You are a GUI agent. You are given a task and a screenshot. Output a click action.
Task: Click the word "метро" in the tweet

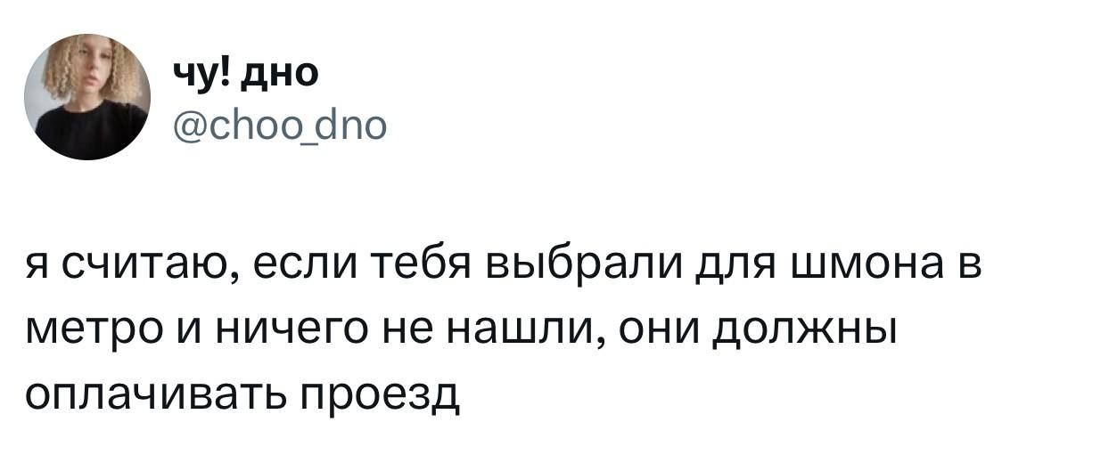(x=84, y=331)
